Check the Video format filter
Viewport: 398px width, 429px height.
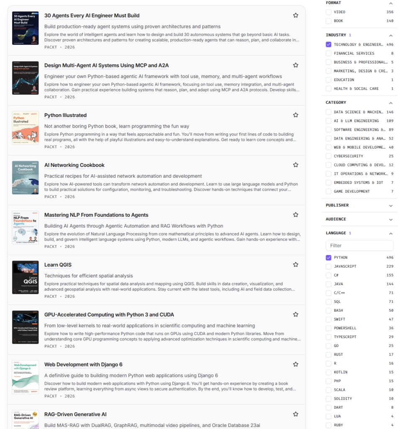[x=329, y=12]
